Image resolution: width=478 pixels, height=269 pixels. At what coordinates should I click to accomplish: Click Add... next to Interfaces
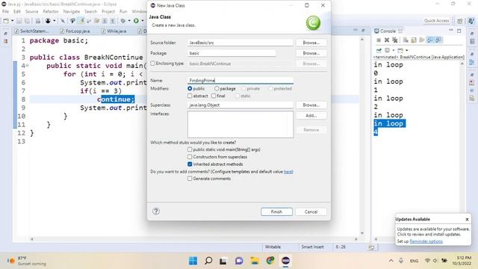311,116
